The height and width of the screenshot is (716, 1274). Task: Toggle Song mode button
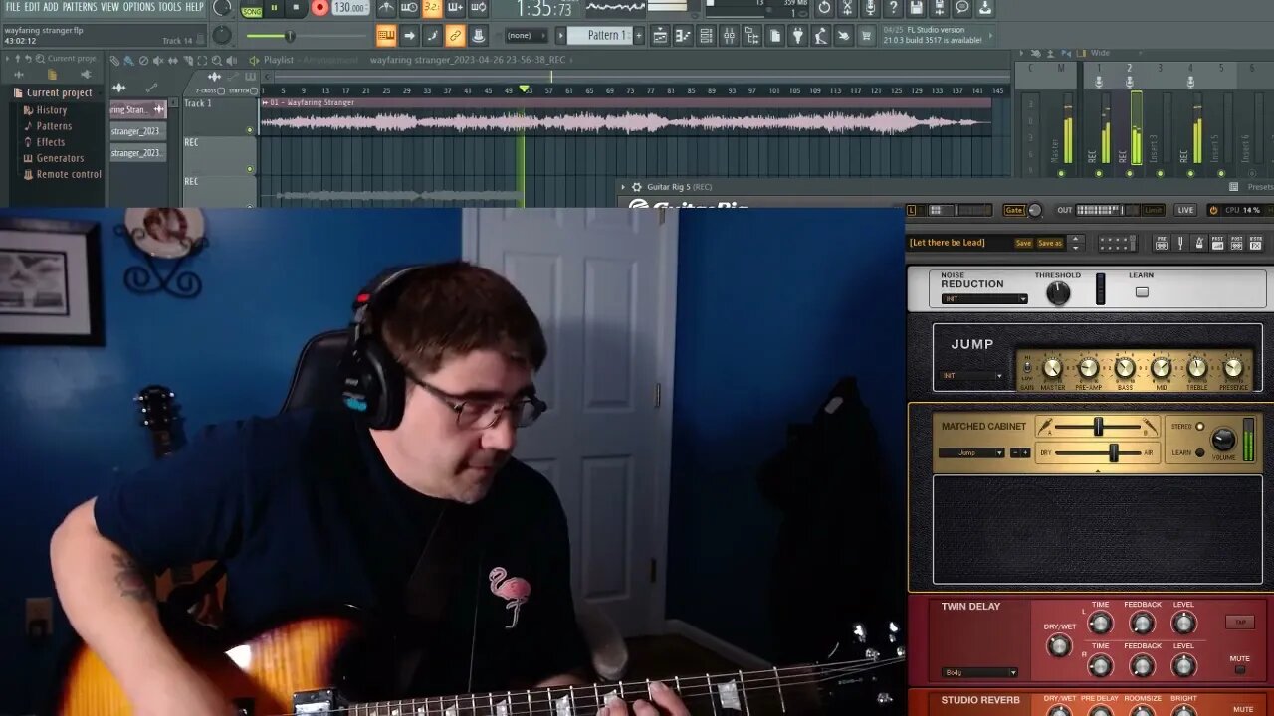click(x=252, y=11)
